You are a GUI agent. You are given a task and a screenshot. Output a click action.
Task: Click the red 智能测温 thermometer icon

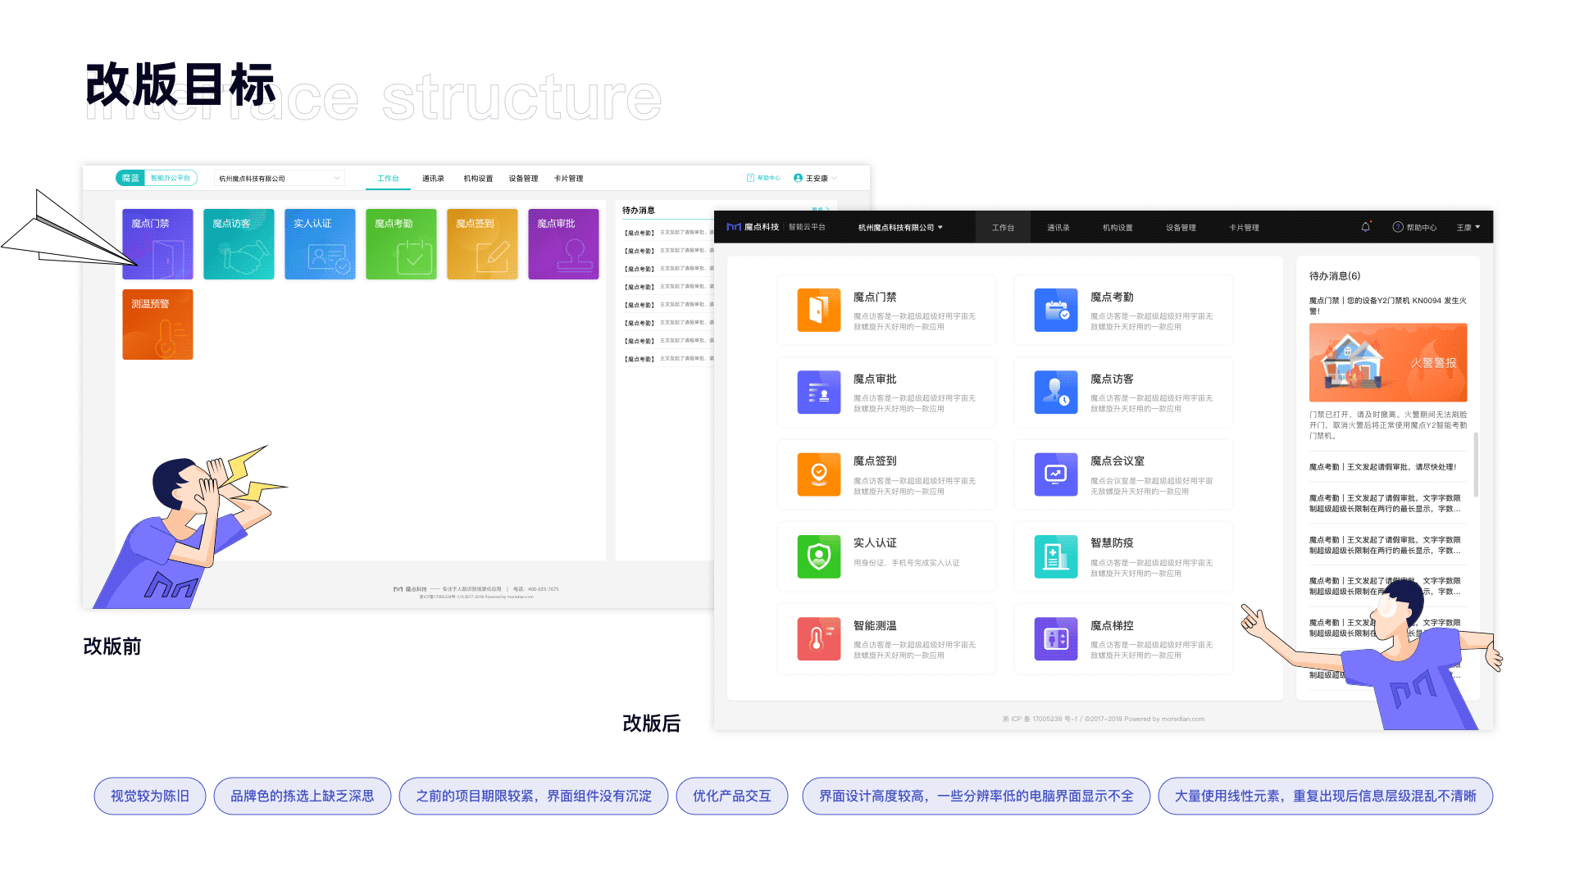coord(818,638)
